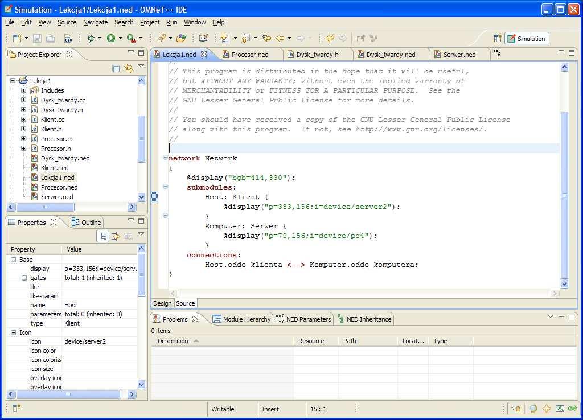Collapse the Base property category
Image resolution: width=583 pixels, height=420 pixels.
(14, 260)
